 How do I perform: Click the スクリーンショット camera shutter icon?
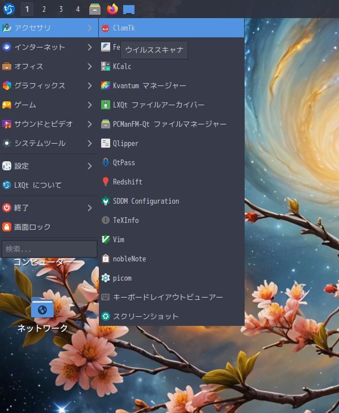[106, 316]
